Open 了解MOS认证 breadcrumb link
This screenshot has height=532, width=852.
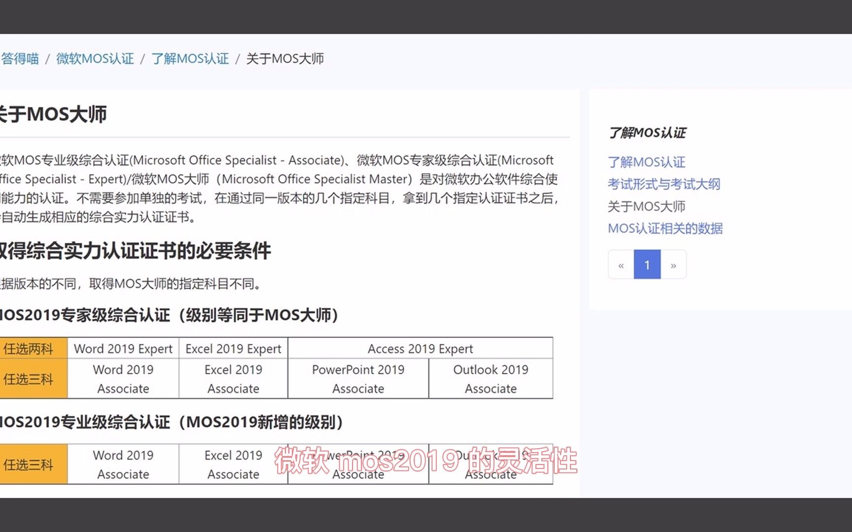[x=190, y=59]
